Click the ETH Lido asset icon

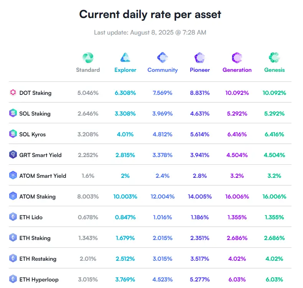pos(13,217)
